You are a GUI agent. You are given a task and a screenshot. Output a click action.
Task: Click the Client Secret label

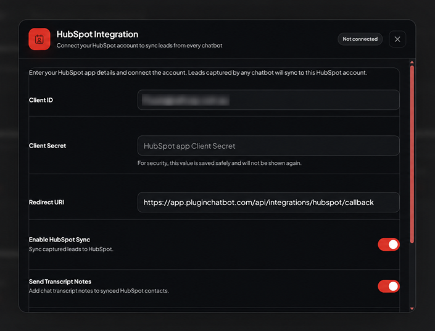[x=48, y=146]
